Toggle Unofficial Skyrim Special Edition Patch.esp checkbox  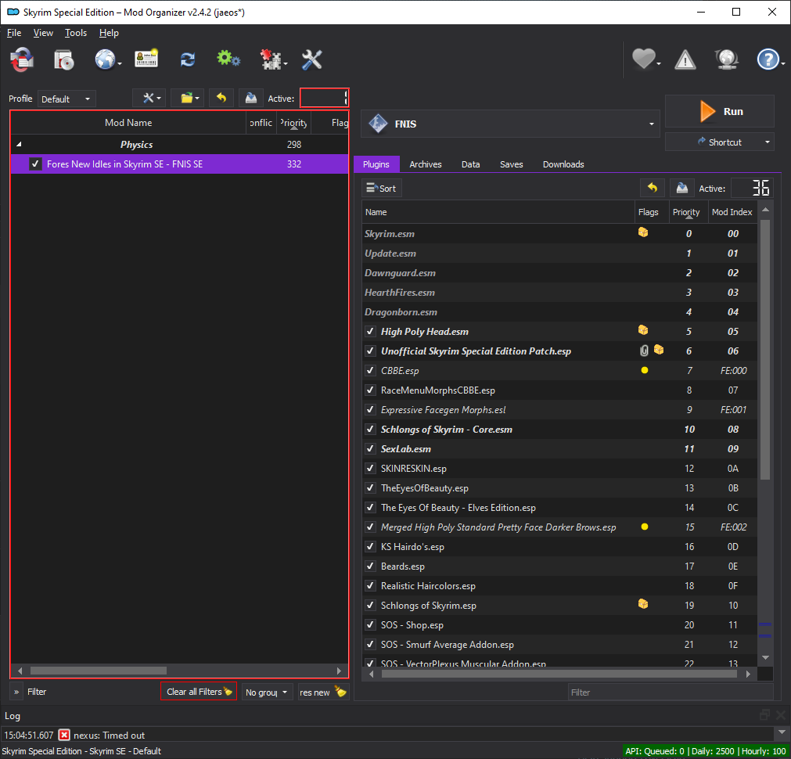(x=370, y=351)
